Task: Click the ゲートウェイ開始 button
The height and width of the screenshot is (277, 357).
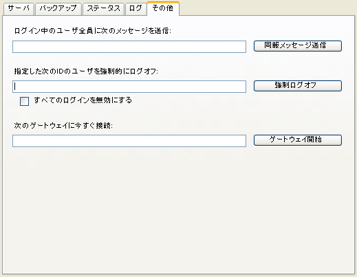Action: pos(298,140)
